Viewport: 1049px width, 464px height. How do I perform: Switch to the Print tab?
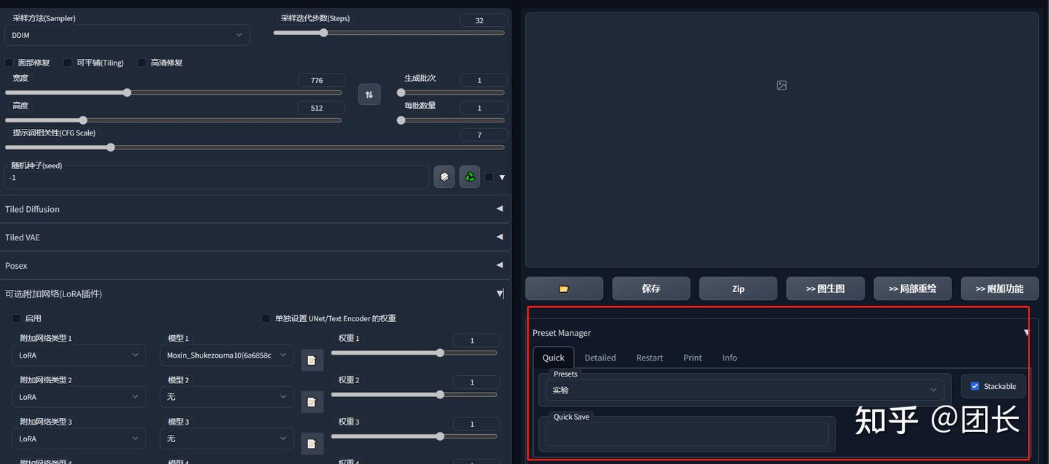coord(693,358)
